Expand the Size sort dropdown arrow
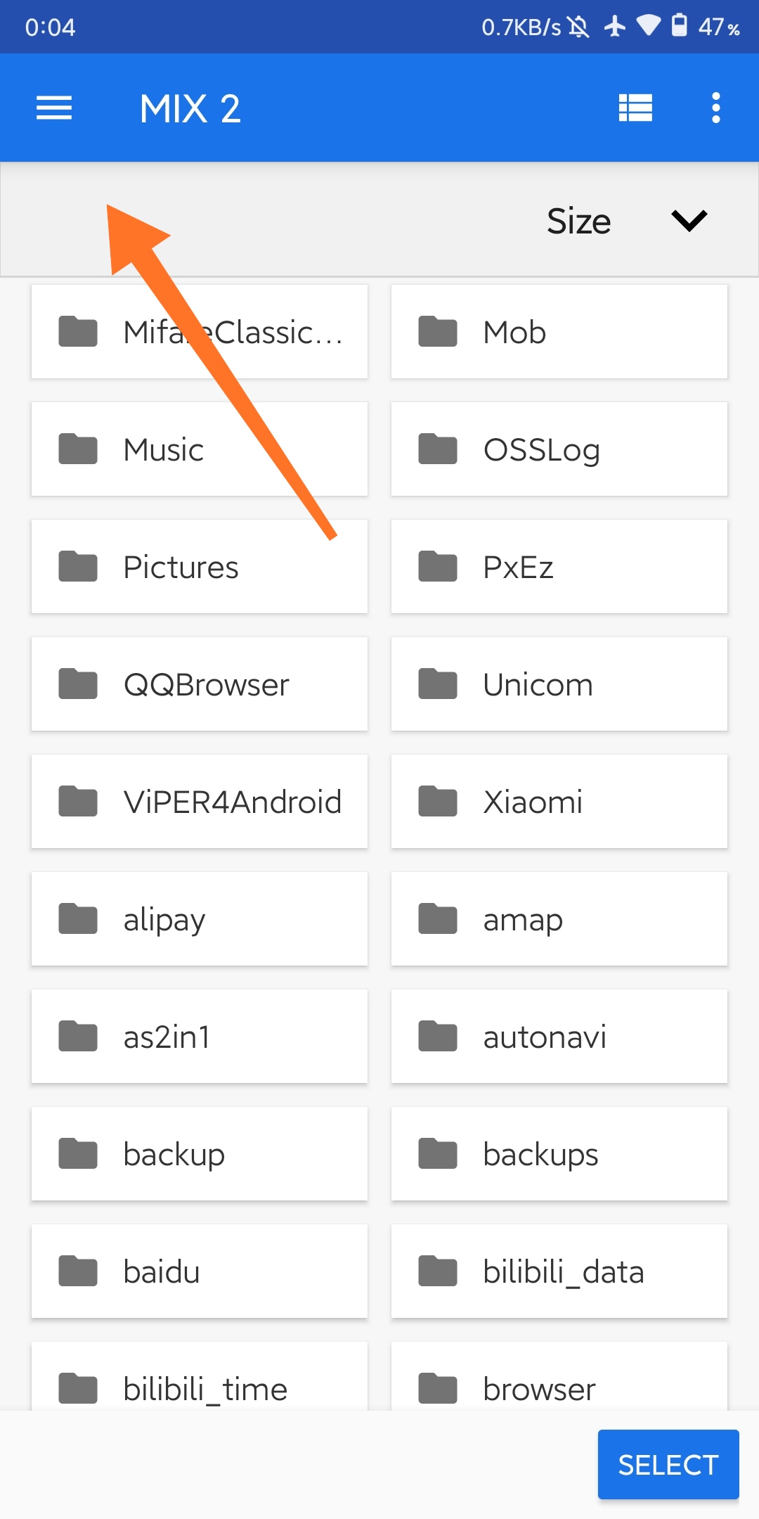 point(689,220)
